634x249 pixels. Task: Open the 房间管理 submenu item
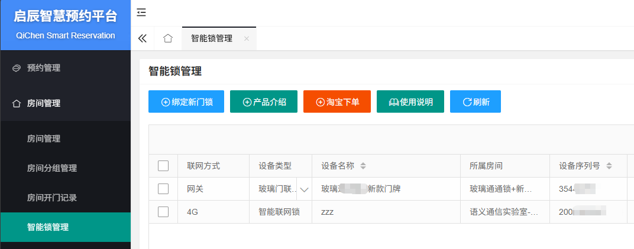[x=66, y=139]
